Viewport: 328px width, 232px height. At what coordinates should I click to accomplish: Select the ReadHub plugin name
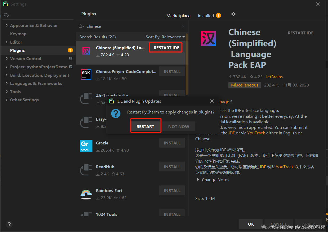coord(105,167)
